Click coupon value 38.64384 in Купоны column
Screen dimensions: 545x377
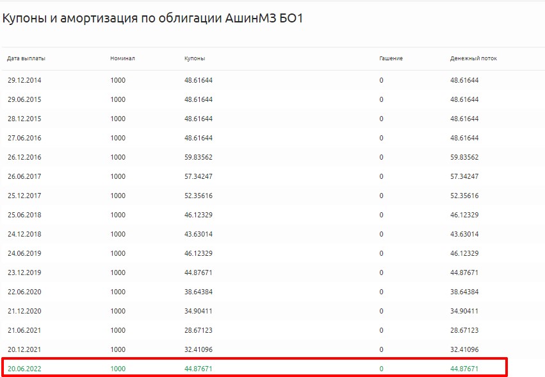[199, 292]
